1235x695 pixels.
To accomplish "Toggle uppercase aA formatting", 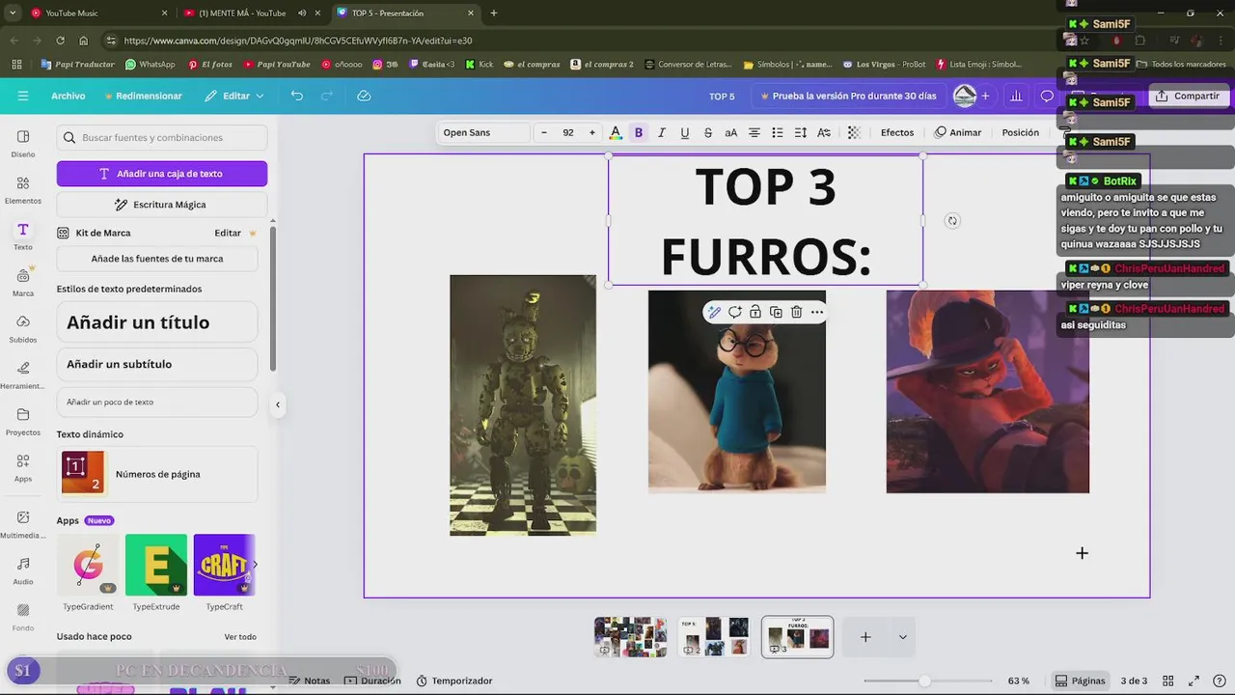I will [x=731, y=132].
